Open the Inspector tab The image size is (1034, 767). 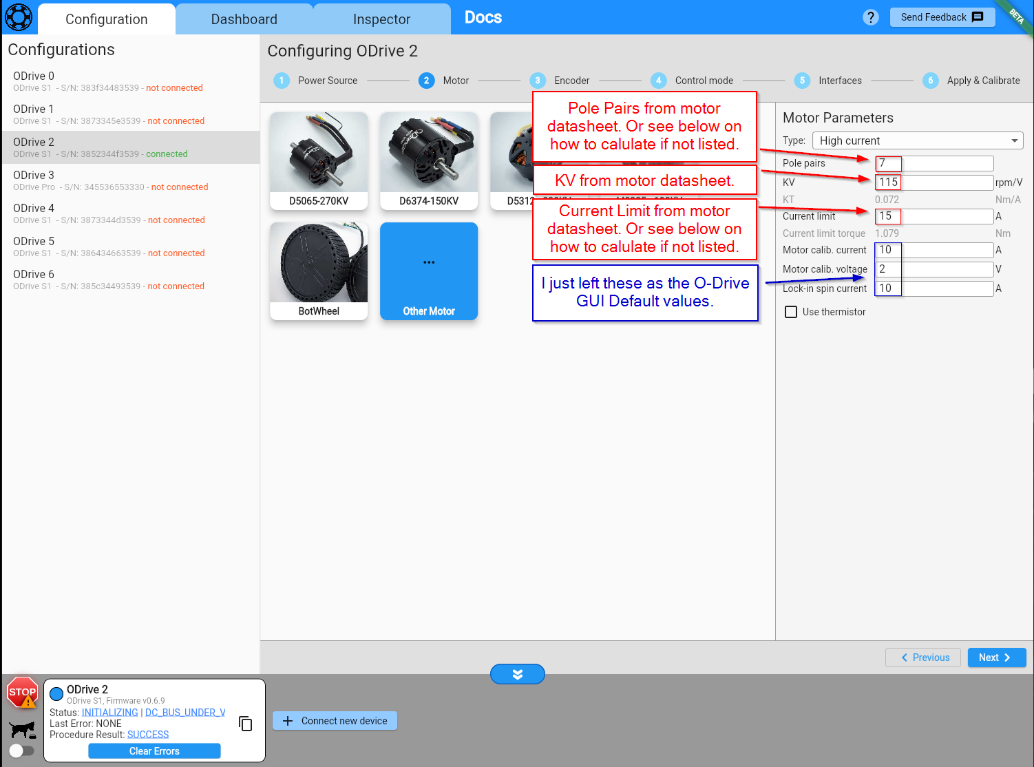click(x=381, y=19)
